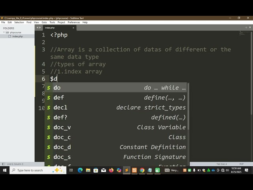Image resolution: width=253 pixels, height=190 pixels.
Task: Click the Sublime Text taskbar icon
Action: pyautogui.click(x=126, y=170)
